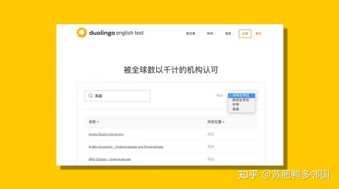Open the ARU College - Undergraduate link

click(110, 159)
